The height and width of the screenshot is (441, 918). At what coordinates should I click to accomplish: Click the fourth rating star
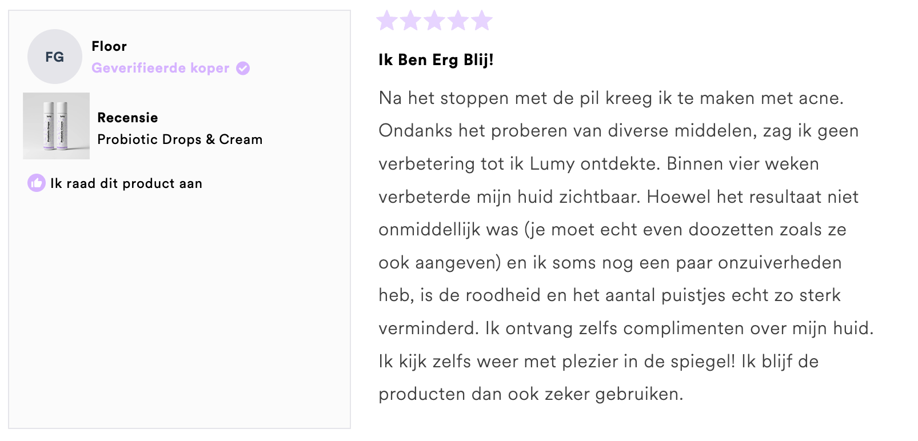click(458, 21)
